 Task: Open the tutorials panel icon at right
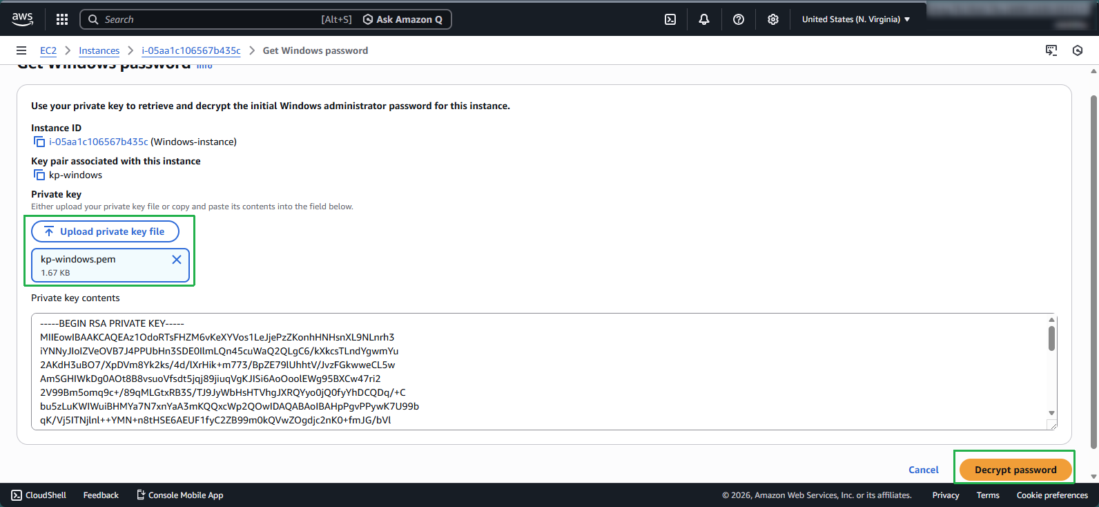[1051, 50]
